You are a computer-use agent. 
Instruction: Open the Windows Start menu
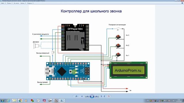tap(2, 100)
